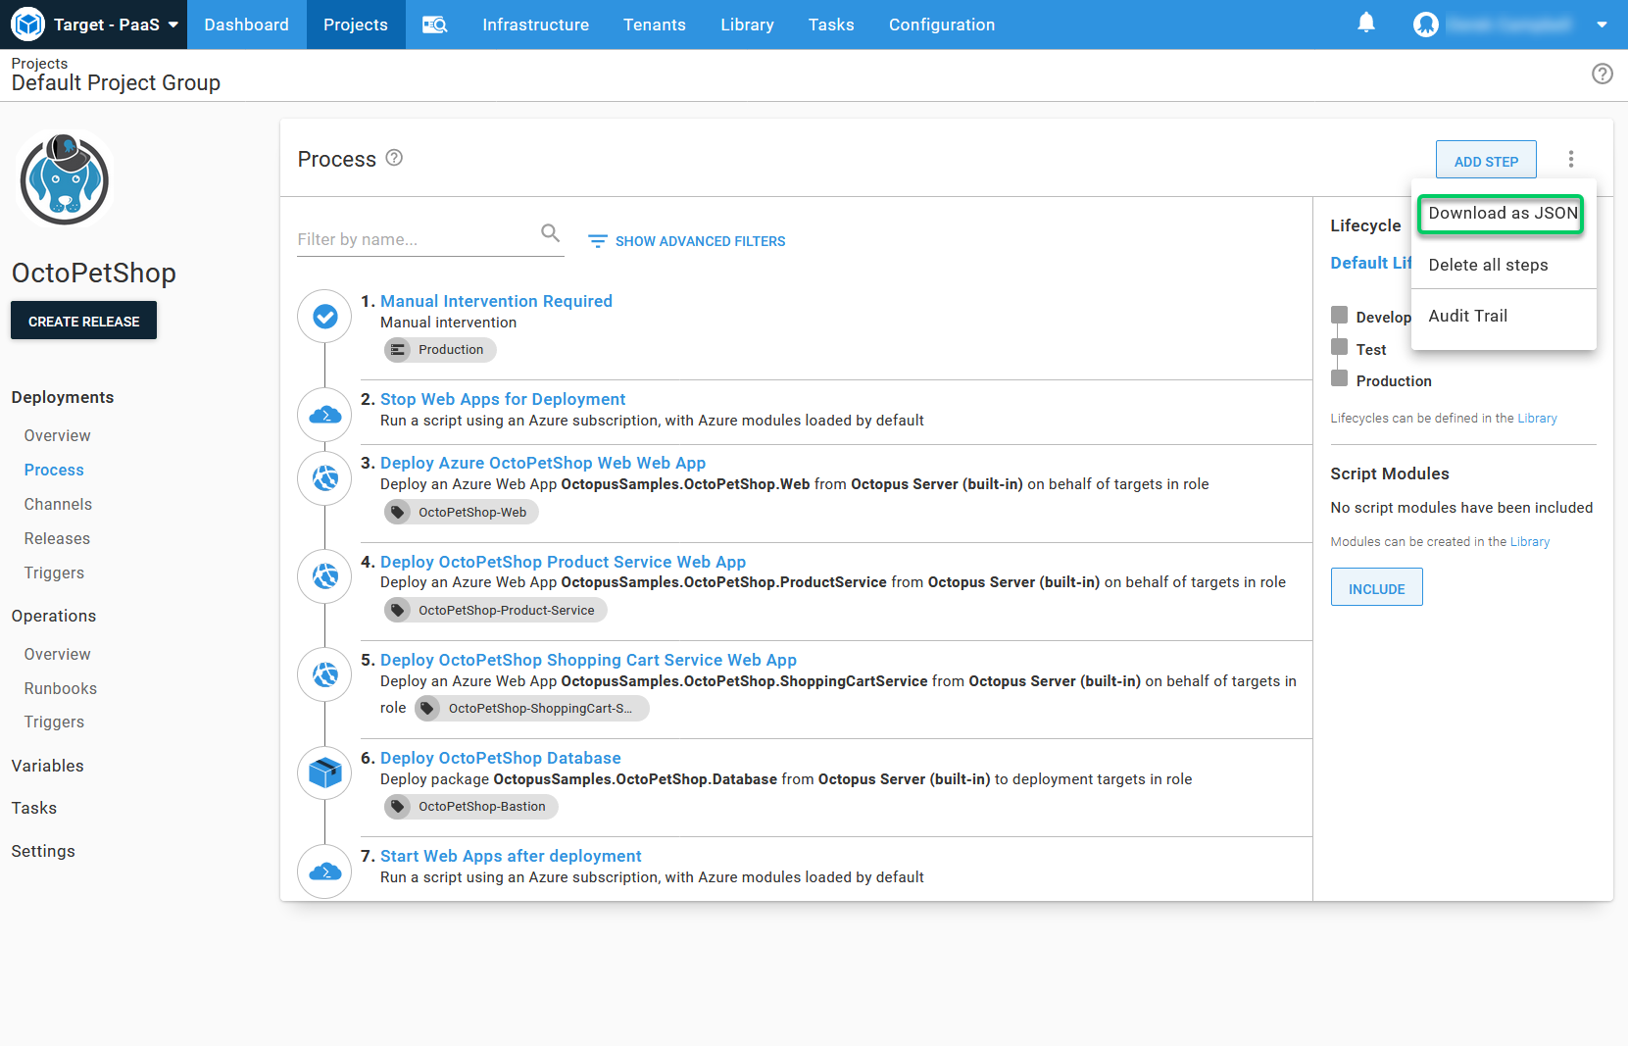
Task: Open the search icon in top navigation
Action: coord(434,25)
